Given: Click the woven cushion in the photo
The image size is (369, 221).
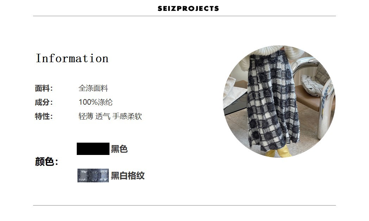Looking at the screenshot, I should 312,85.
